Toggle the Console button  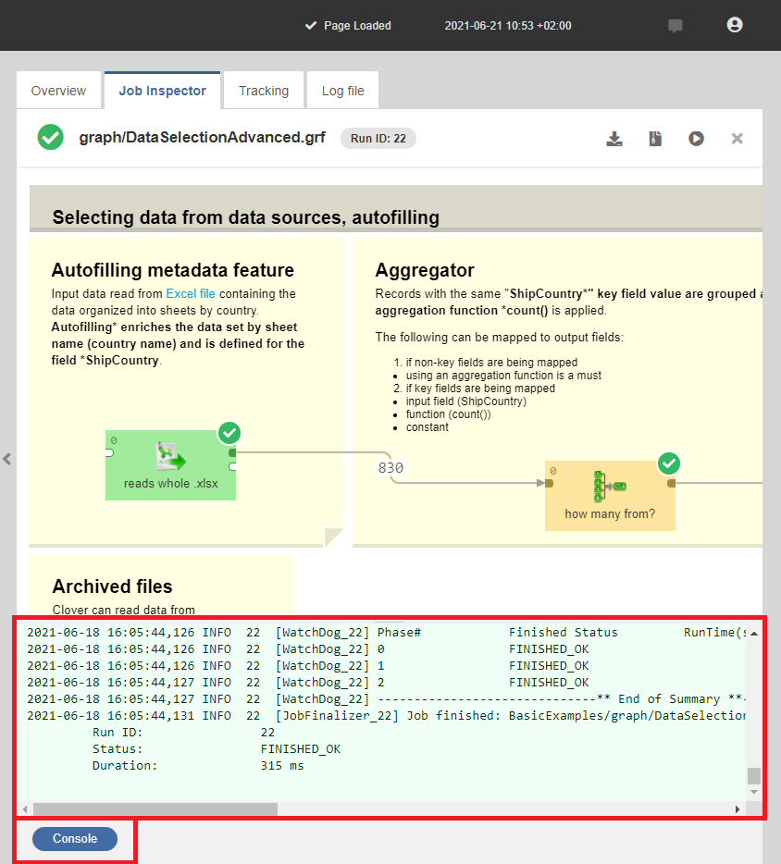point(75,839)
